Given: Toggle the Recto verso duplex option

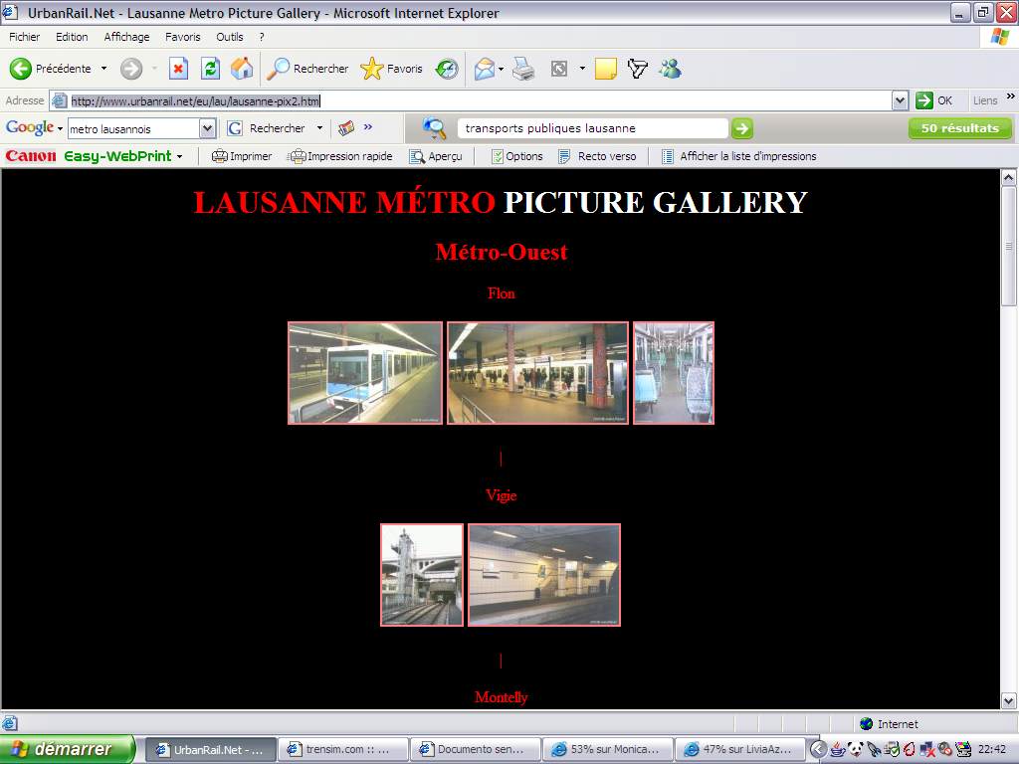Looking at the screenshot, I should (597, 156).
